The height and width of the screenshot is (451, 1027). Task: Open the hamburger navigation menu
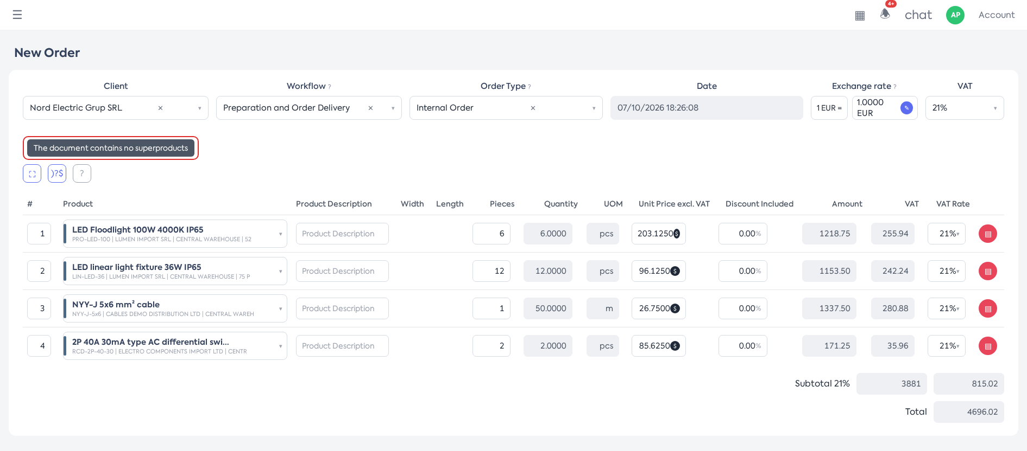click(17, 15)
